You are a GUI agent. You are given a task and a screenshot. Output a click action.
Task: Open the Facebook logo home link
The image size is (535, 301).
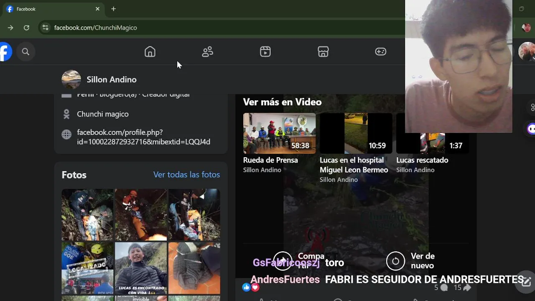pyautogui.click(x=5, y=52)
